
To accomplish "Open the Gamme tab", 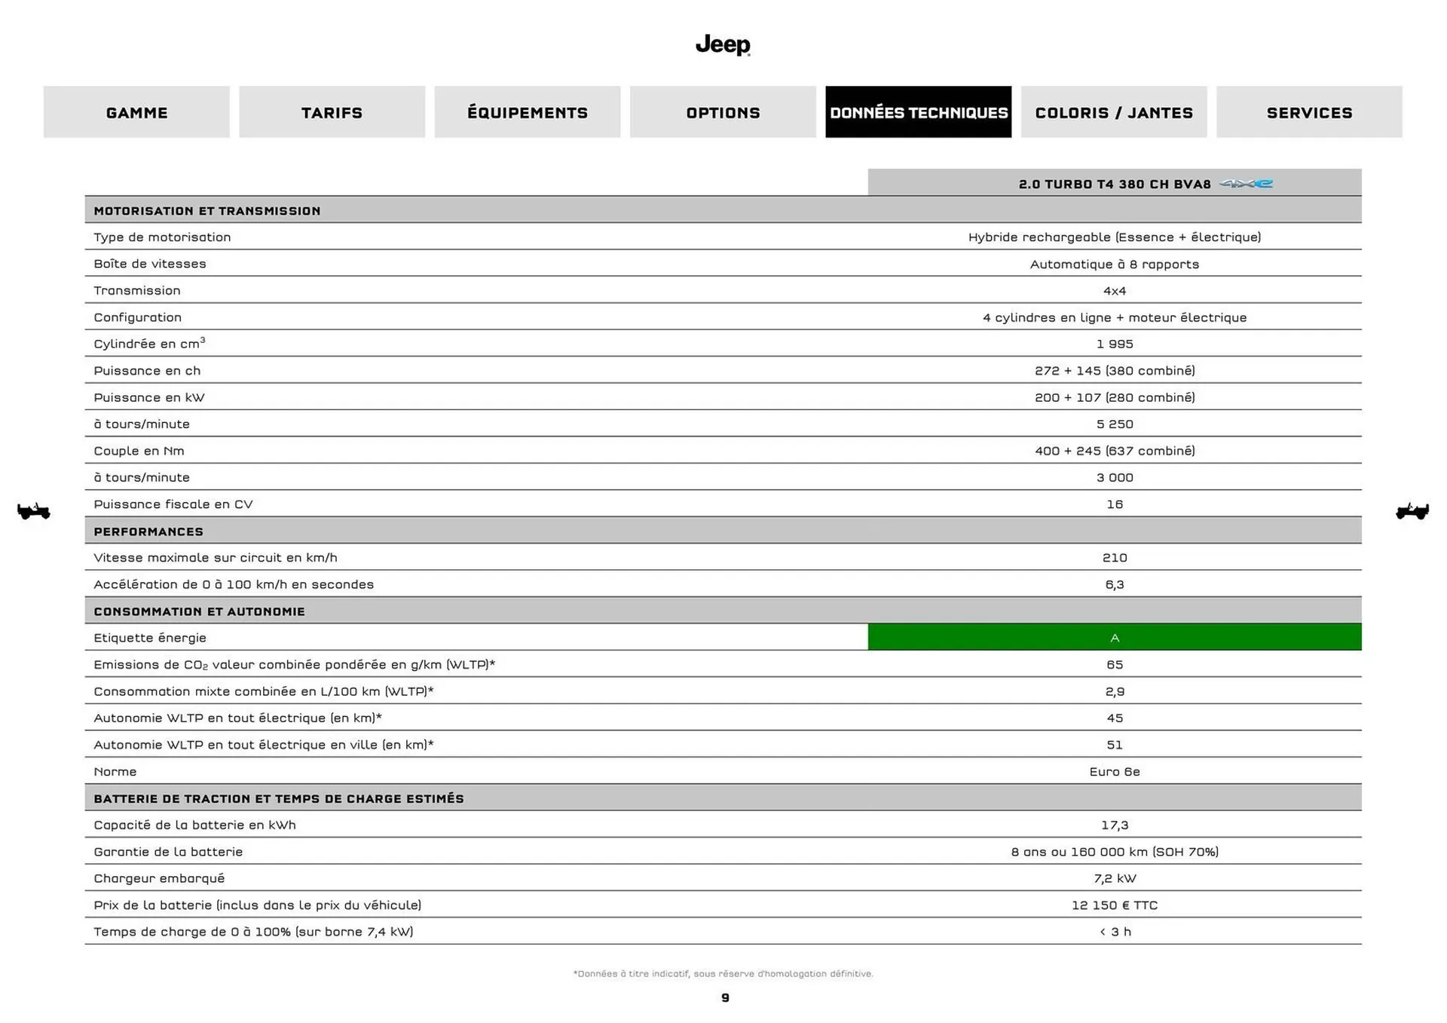I will 136,112.
